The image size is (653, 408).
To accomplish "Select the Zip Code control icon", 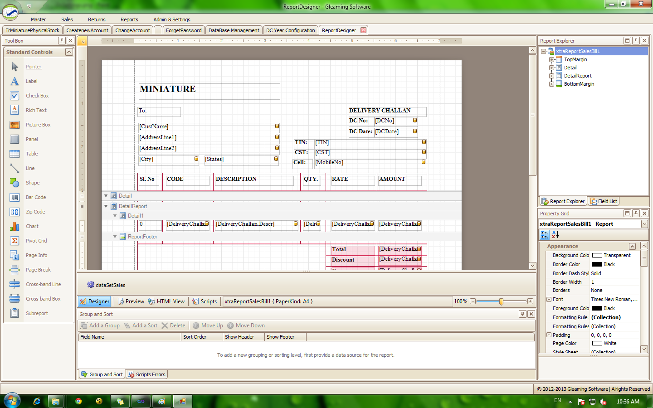I will pyautogui.click(x=15, y=212).
